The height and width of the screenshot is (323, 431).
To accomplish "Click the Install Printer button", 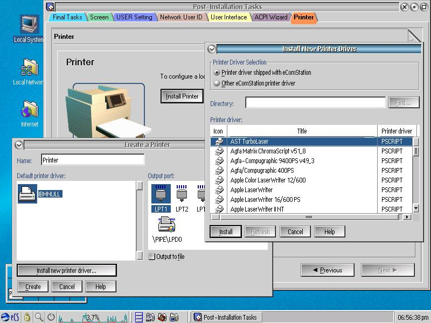I will 182,96.
